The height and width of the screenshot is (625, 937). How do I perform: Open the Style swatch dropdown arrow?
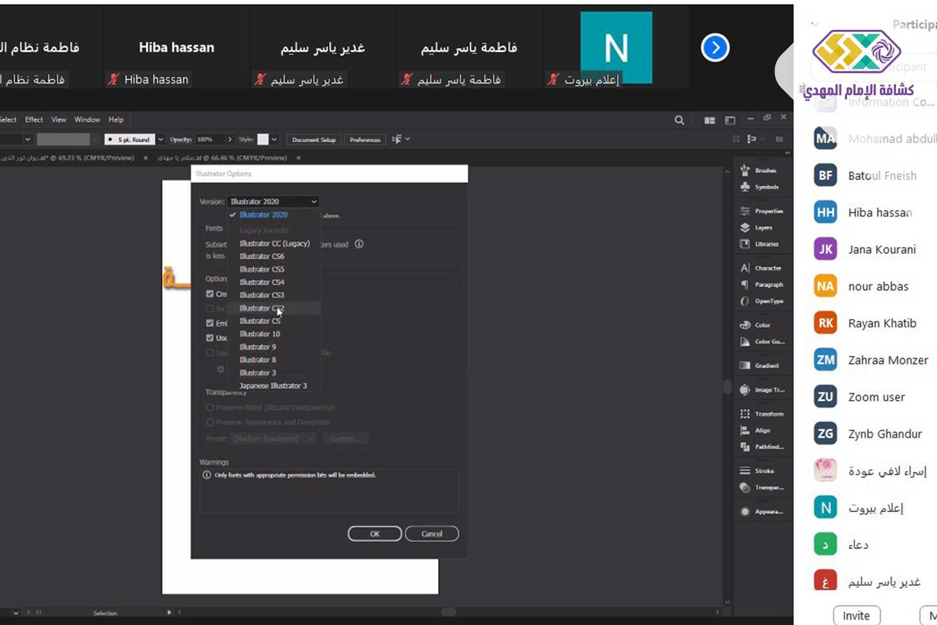coord(274,140)
